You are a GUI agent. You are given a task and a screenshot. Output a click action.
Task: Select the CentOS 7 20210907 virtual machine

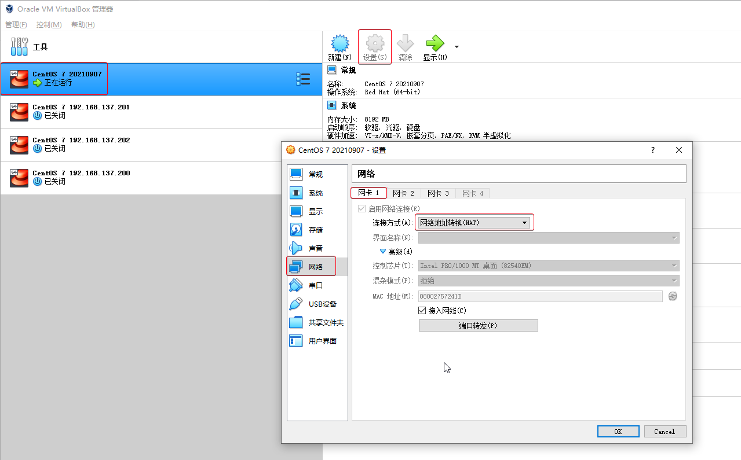[x=161, y=79]
